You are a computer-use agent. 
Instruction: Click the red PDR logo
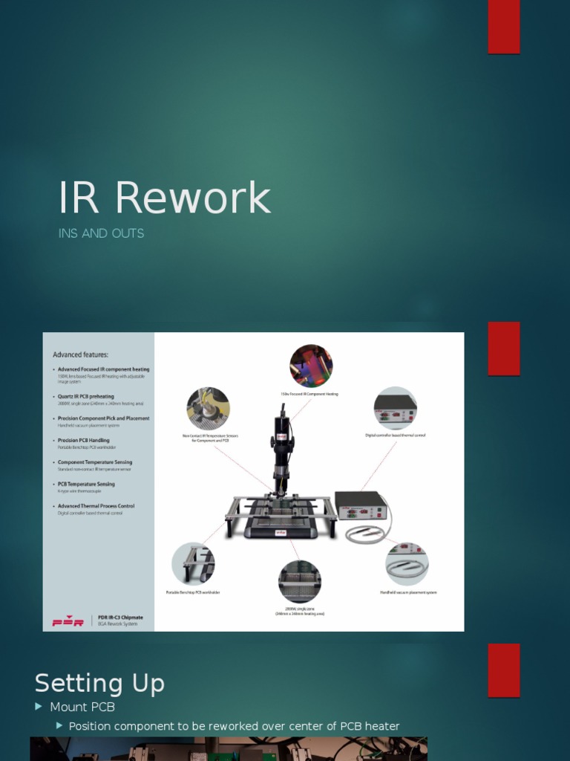click(x=68, y=621)
